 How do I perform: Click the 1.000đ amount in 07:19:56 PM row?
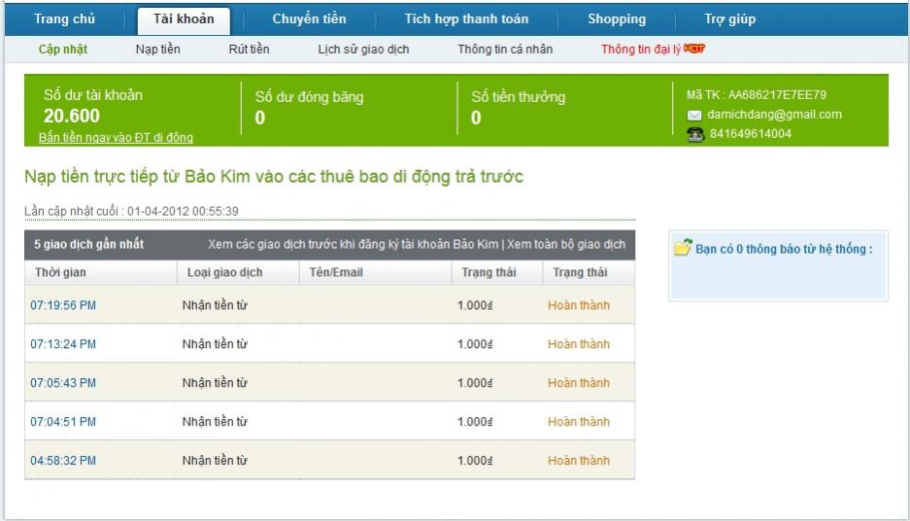click(475, 305)
